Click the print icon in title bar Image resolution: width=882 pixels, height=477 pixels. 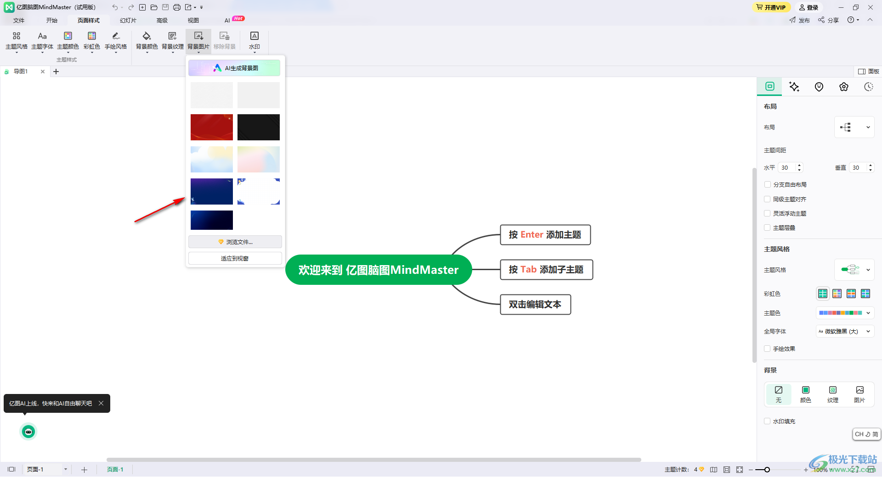[x=177, y=7]
